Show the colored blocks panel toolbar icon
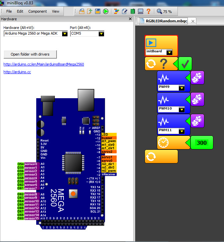Screen dimensions: 224x242 pos(116,11)
